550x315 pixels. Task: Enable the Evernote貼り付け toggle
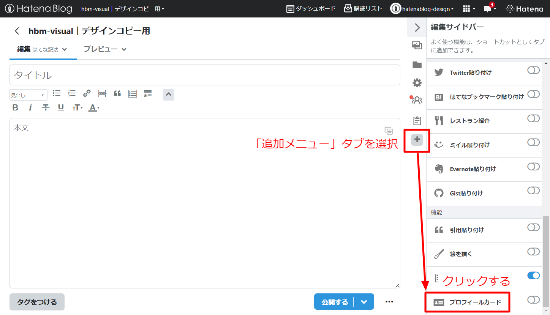point(533,166)
